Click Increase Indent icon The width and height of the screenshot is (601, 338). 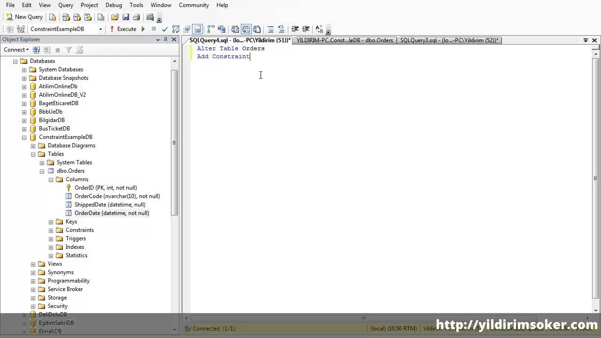[306, 29]
